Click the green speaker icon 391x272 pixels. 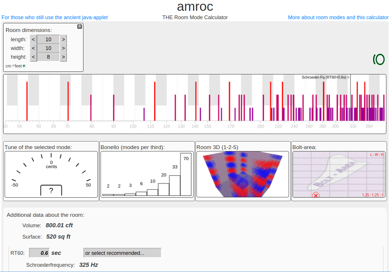(379, 59)
